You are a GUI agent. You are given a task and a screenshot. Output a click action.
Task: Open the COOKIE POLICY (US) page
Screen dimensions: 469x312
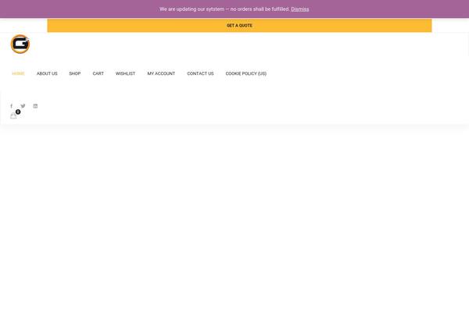(246, 73)
